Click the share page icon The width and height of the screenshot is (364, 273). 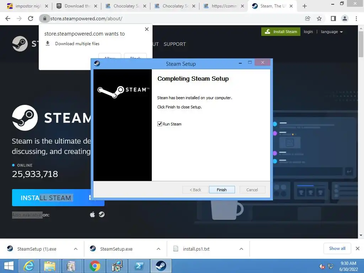pos(308,18)
